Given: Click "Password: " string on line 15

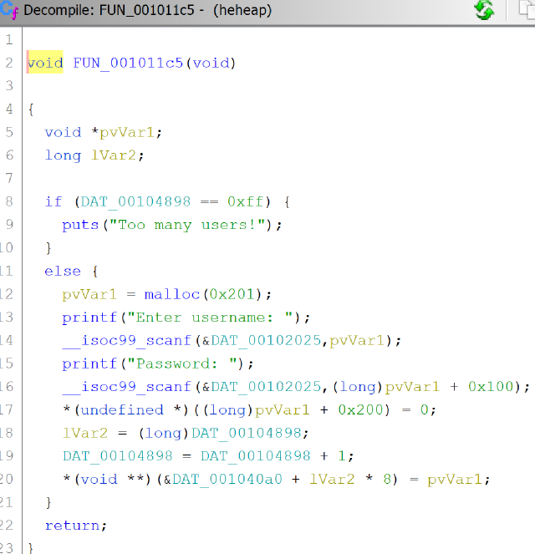Looking at the screenshot, I should (182, 363).
